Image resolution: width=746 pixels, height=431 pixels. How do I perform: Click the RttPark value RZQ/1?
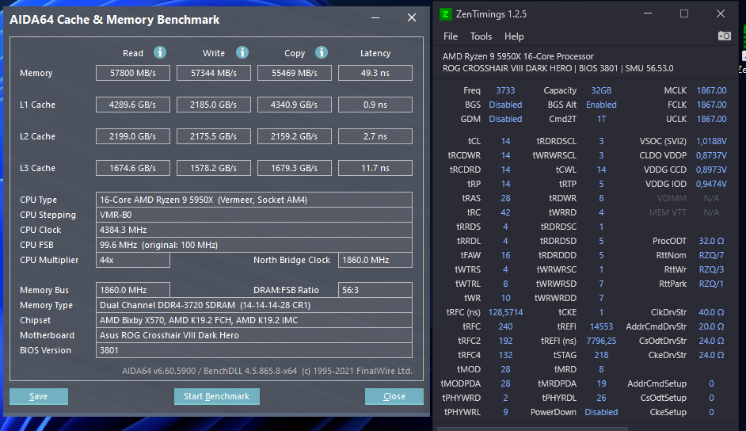tap(711, 284)
